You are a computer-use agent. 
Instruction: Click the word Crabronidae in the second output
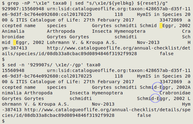coord(175,93)
